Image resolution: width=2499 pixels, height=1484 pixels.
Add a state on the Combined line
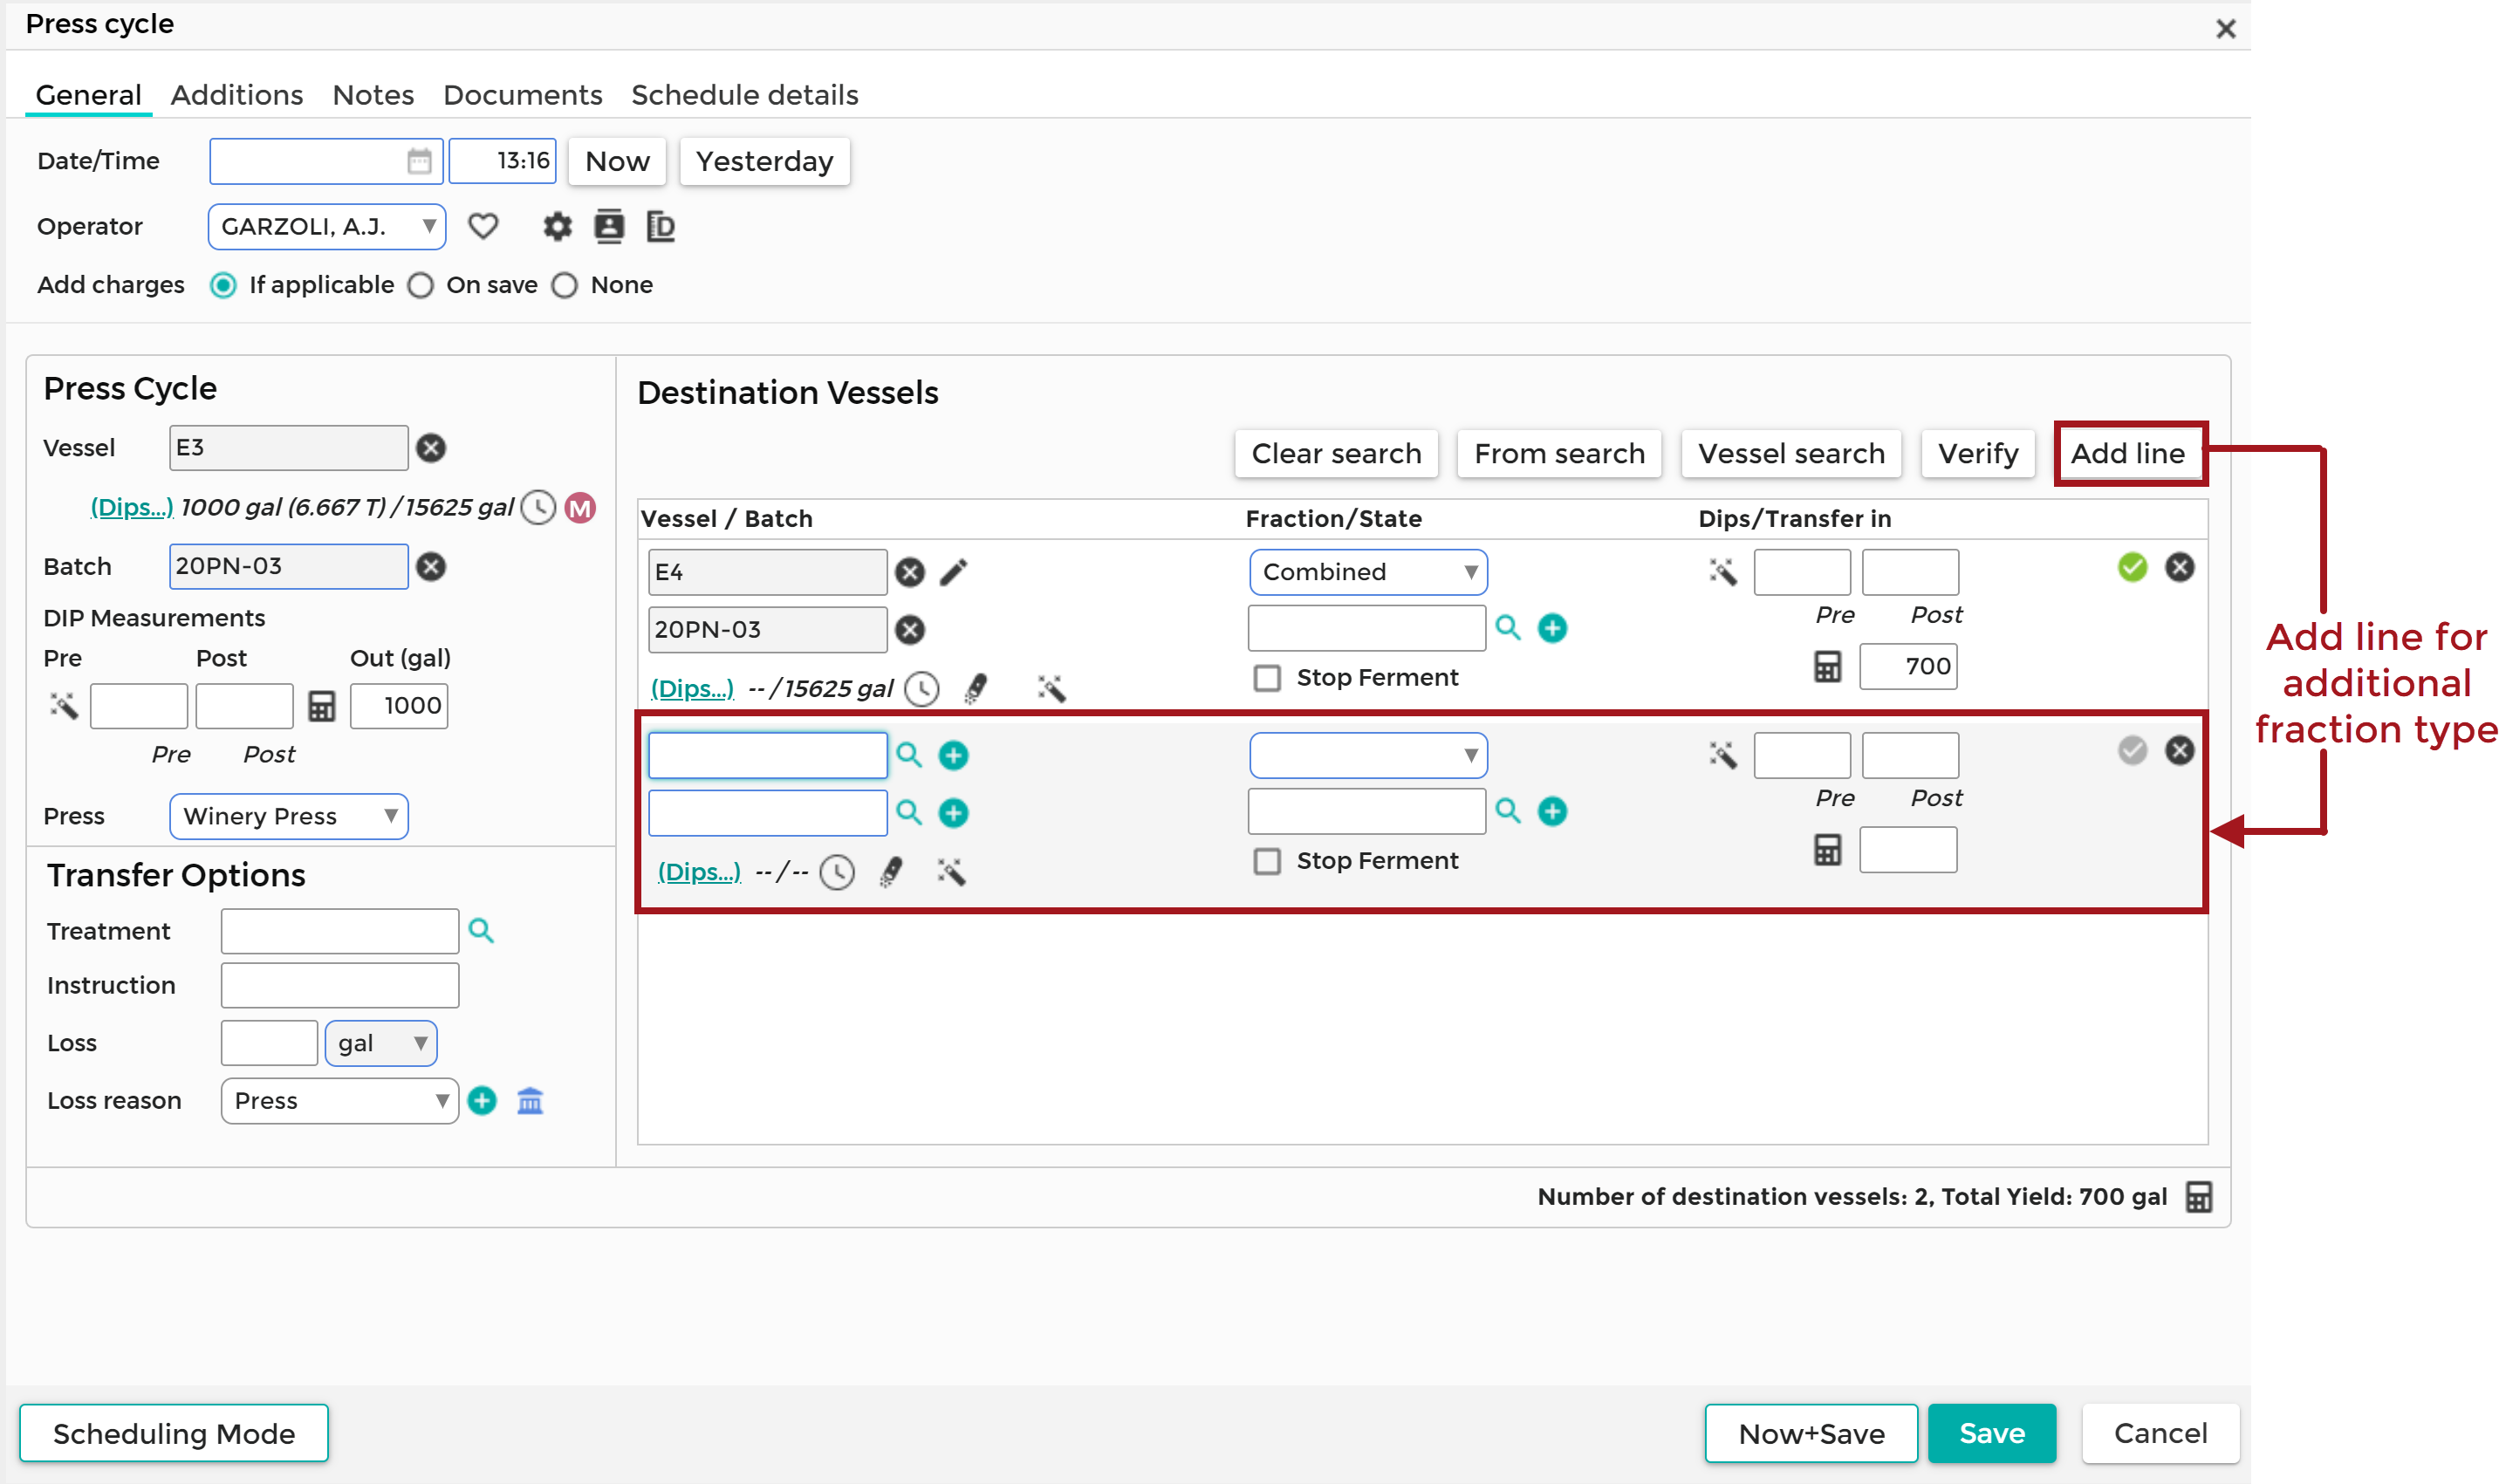1552,628
